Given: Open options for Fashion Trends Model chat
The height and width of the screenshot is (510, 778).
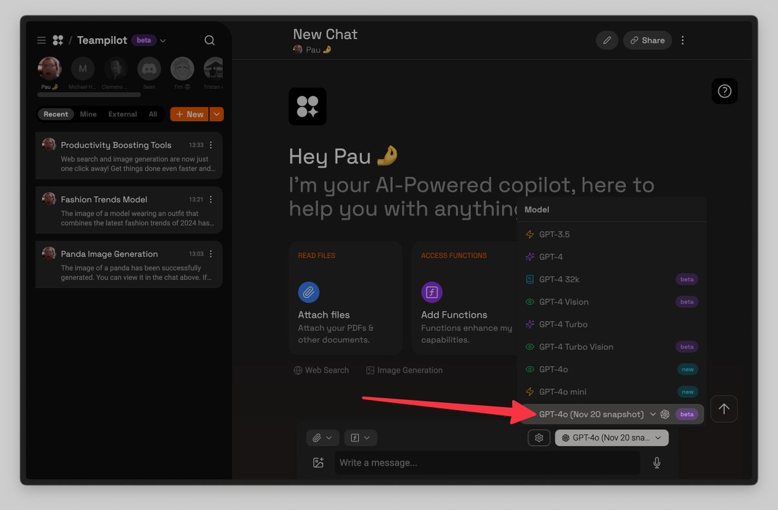Looking at the screenshot, I should (211, 200).
